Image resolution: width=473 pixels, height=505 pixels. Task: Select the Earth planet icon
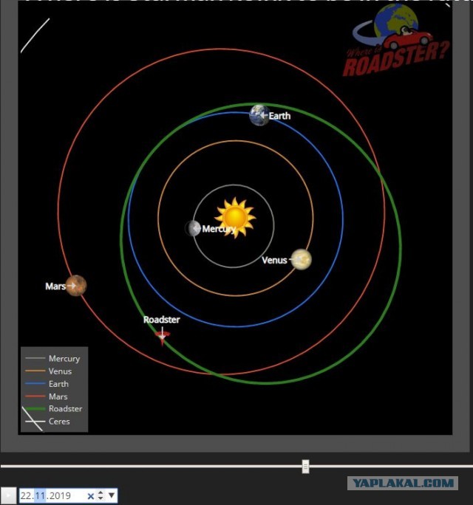(259, 115)
